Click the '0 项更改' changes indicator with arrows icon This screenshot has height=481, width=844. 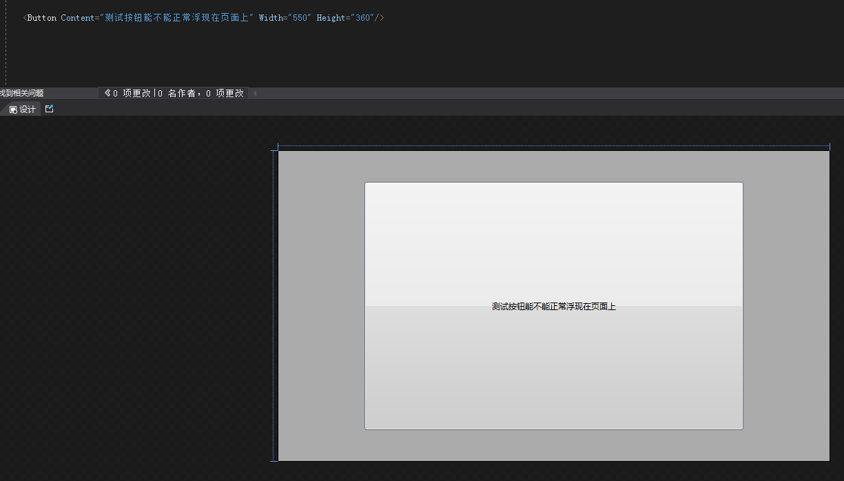coord(127,93)
